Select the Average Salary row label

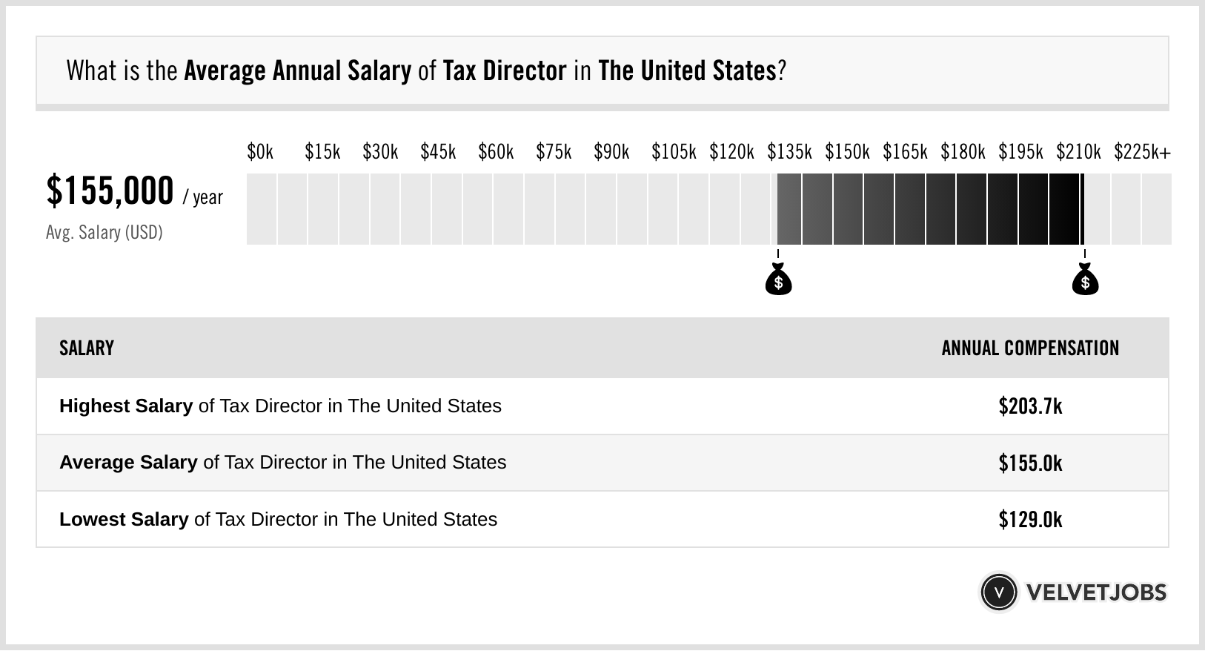282,463
